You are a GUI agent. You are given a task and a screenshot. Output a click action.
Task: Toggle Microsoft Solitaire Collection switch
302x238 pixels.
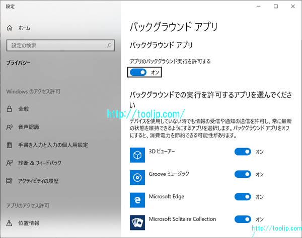[x=243, y=219]
